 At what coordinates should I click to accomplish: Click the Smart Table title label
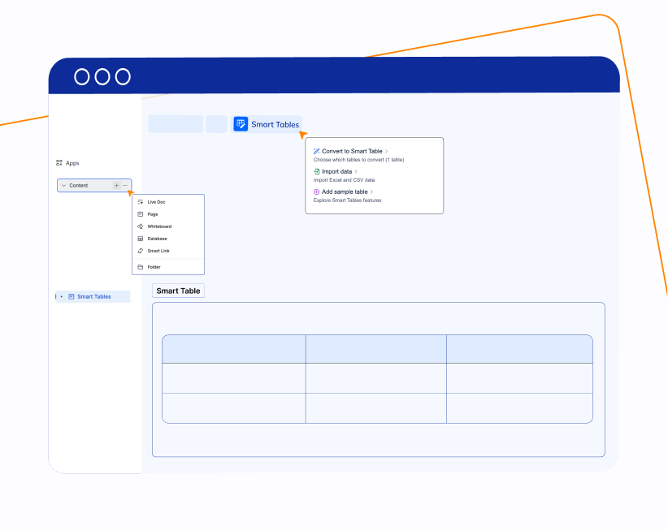click(178, 291)
